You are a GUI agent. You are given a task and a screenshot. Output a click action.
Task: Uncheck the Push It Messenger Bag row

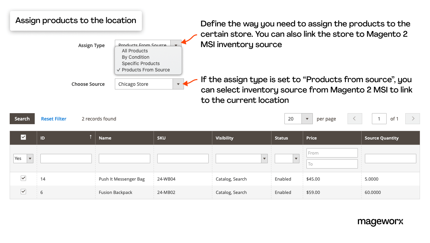pos(23,179)
